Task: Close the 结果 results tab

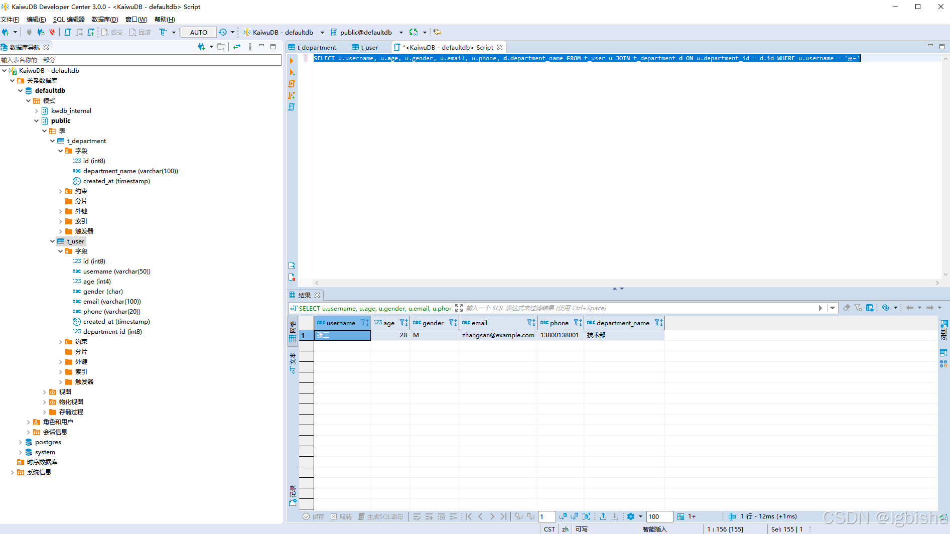Action: (317, 295)
